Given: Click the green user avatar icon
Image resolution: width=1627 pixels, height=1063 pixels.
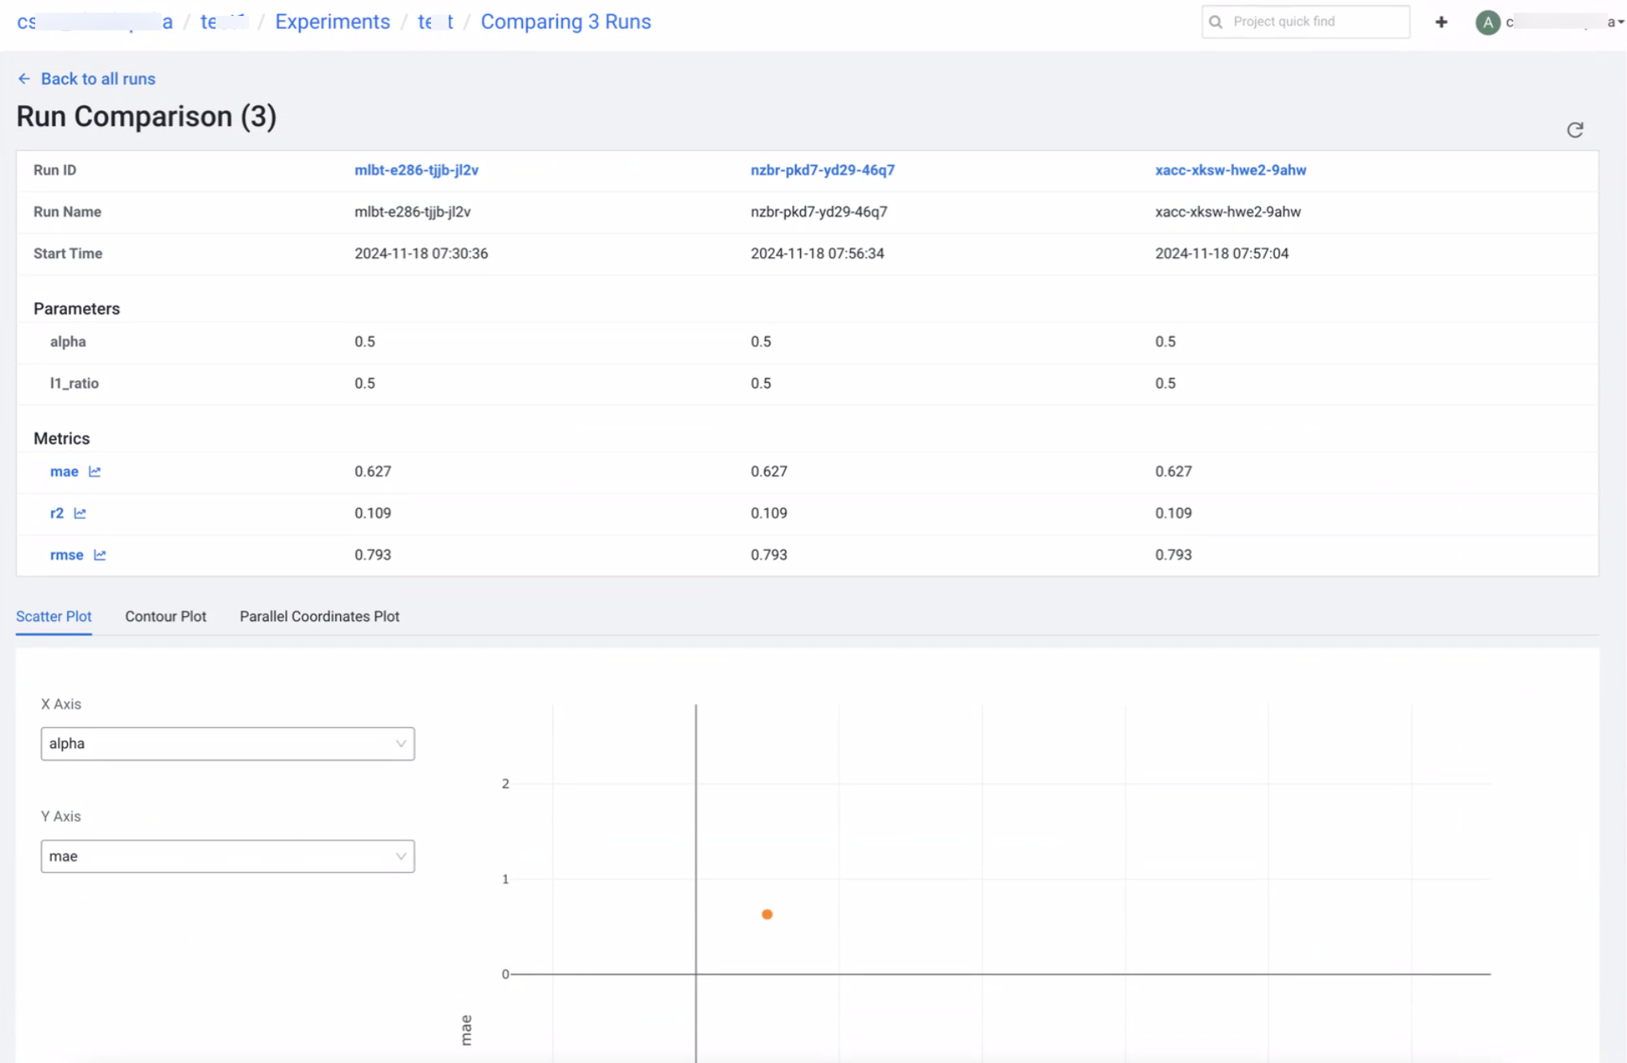Looking at the screenshot, I should pyautogui.click(x=1487, y=22).
